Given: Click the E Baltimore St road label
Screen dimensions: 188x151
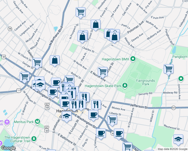Looking at the screenshot, I should 67,140.
